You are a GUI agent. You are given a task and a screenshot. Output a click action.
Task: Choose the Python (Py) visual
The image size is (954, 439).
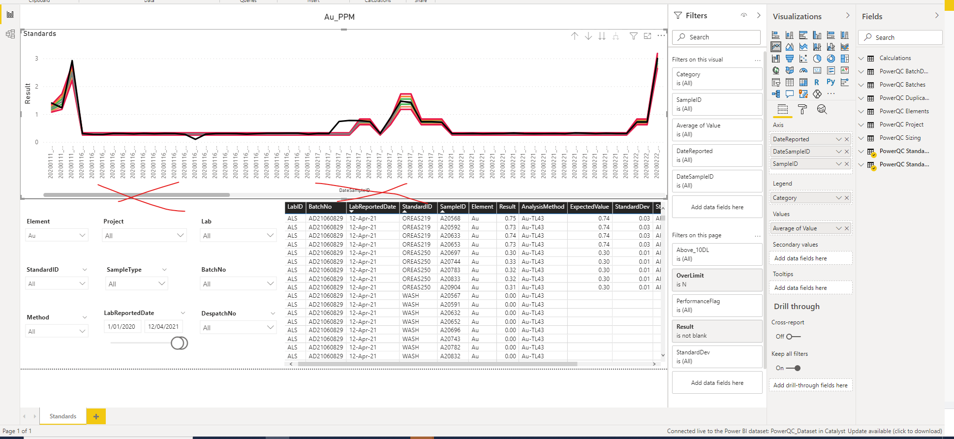click(831, 82)
